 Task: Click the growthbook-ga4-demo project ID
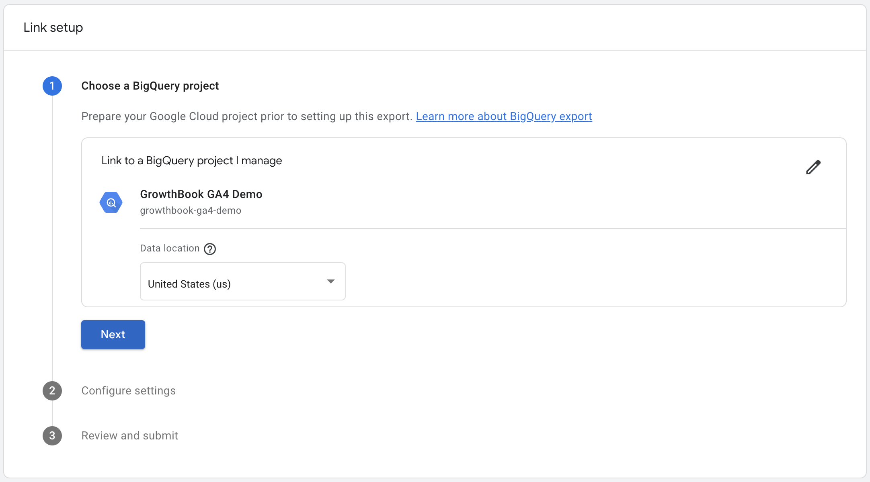pyautogui.click(x=191, y=210)
